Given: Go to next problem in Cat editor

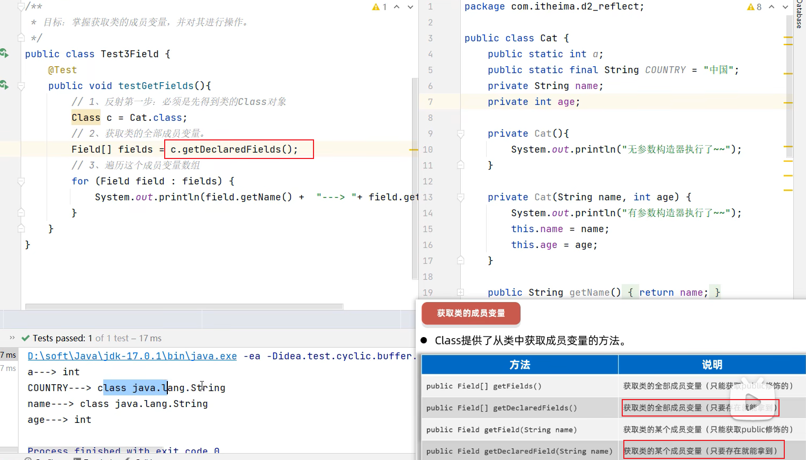Looking at the screenshot, I should pos(785,7).
